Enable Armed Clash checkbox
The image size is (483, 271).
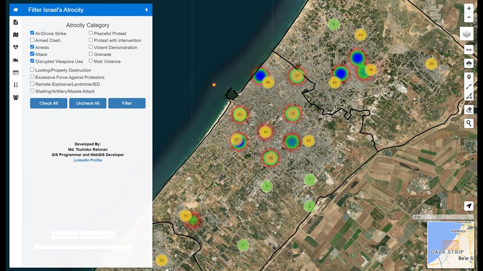[32, 40]
